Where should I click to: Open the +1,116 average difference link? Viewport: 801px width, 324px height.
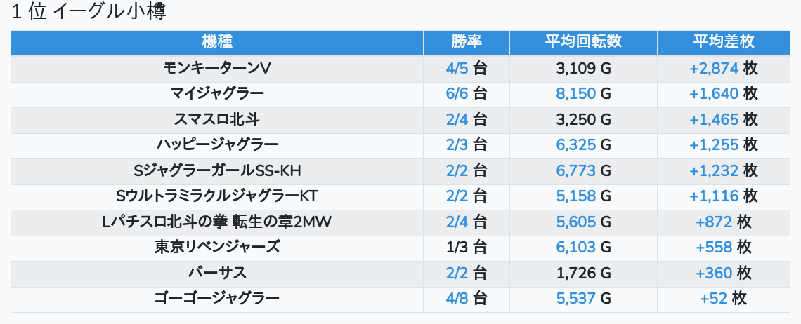pyautogui.click(x=714, y=196)
